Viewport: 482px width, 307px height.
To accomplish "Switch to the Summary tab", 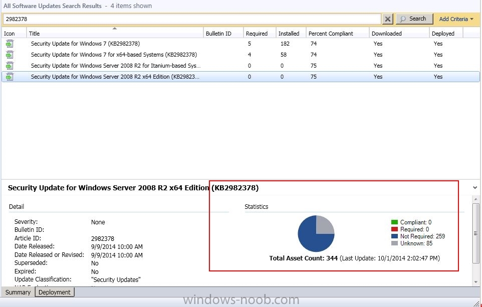I will tap(18, 292).
